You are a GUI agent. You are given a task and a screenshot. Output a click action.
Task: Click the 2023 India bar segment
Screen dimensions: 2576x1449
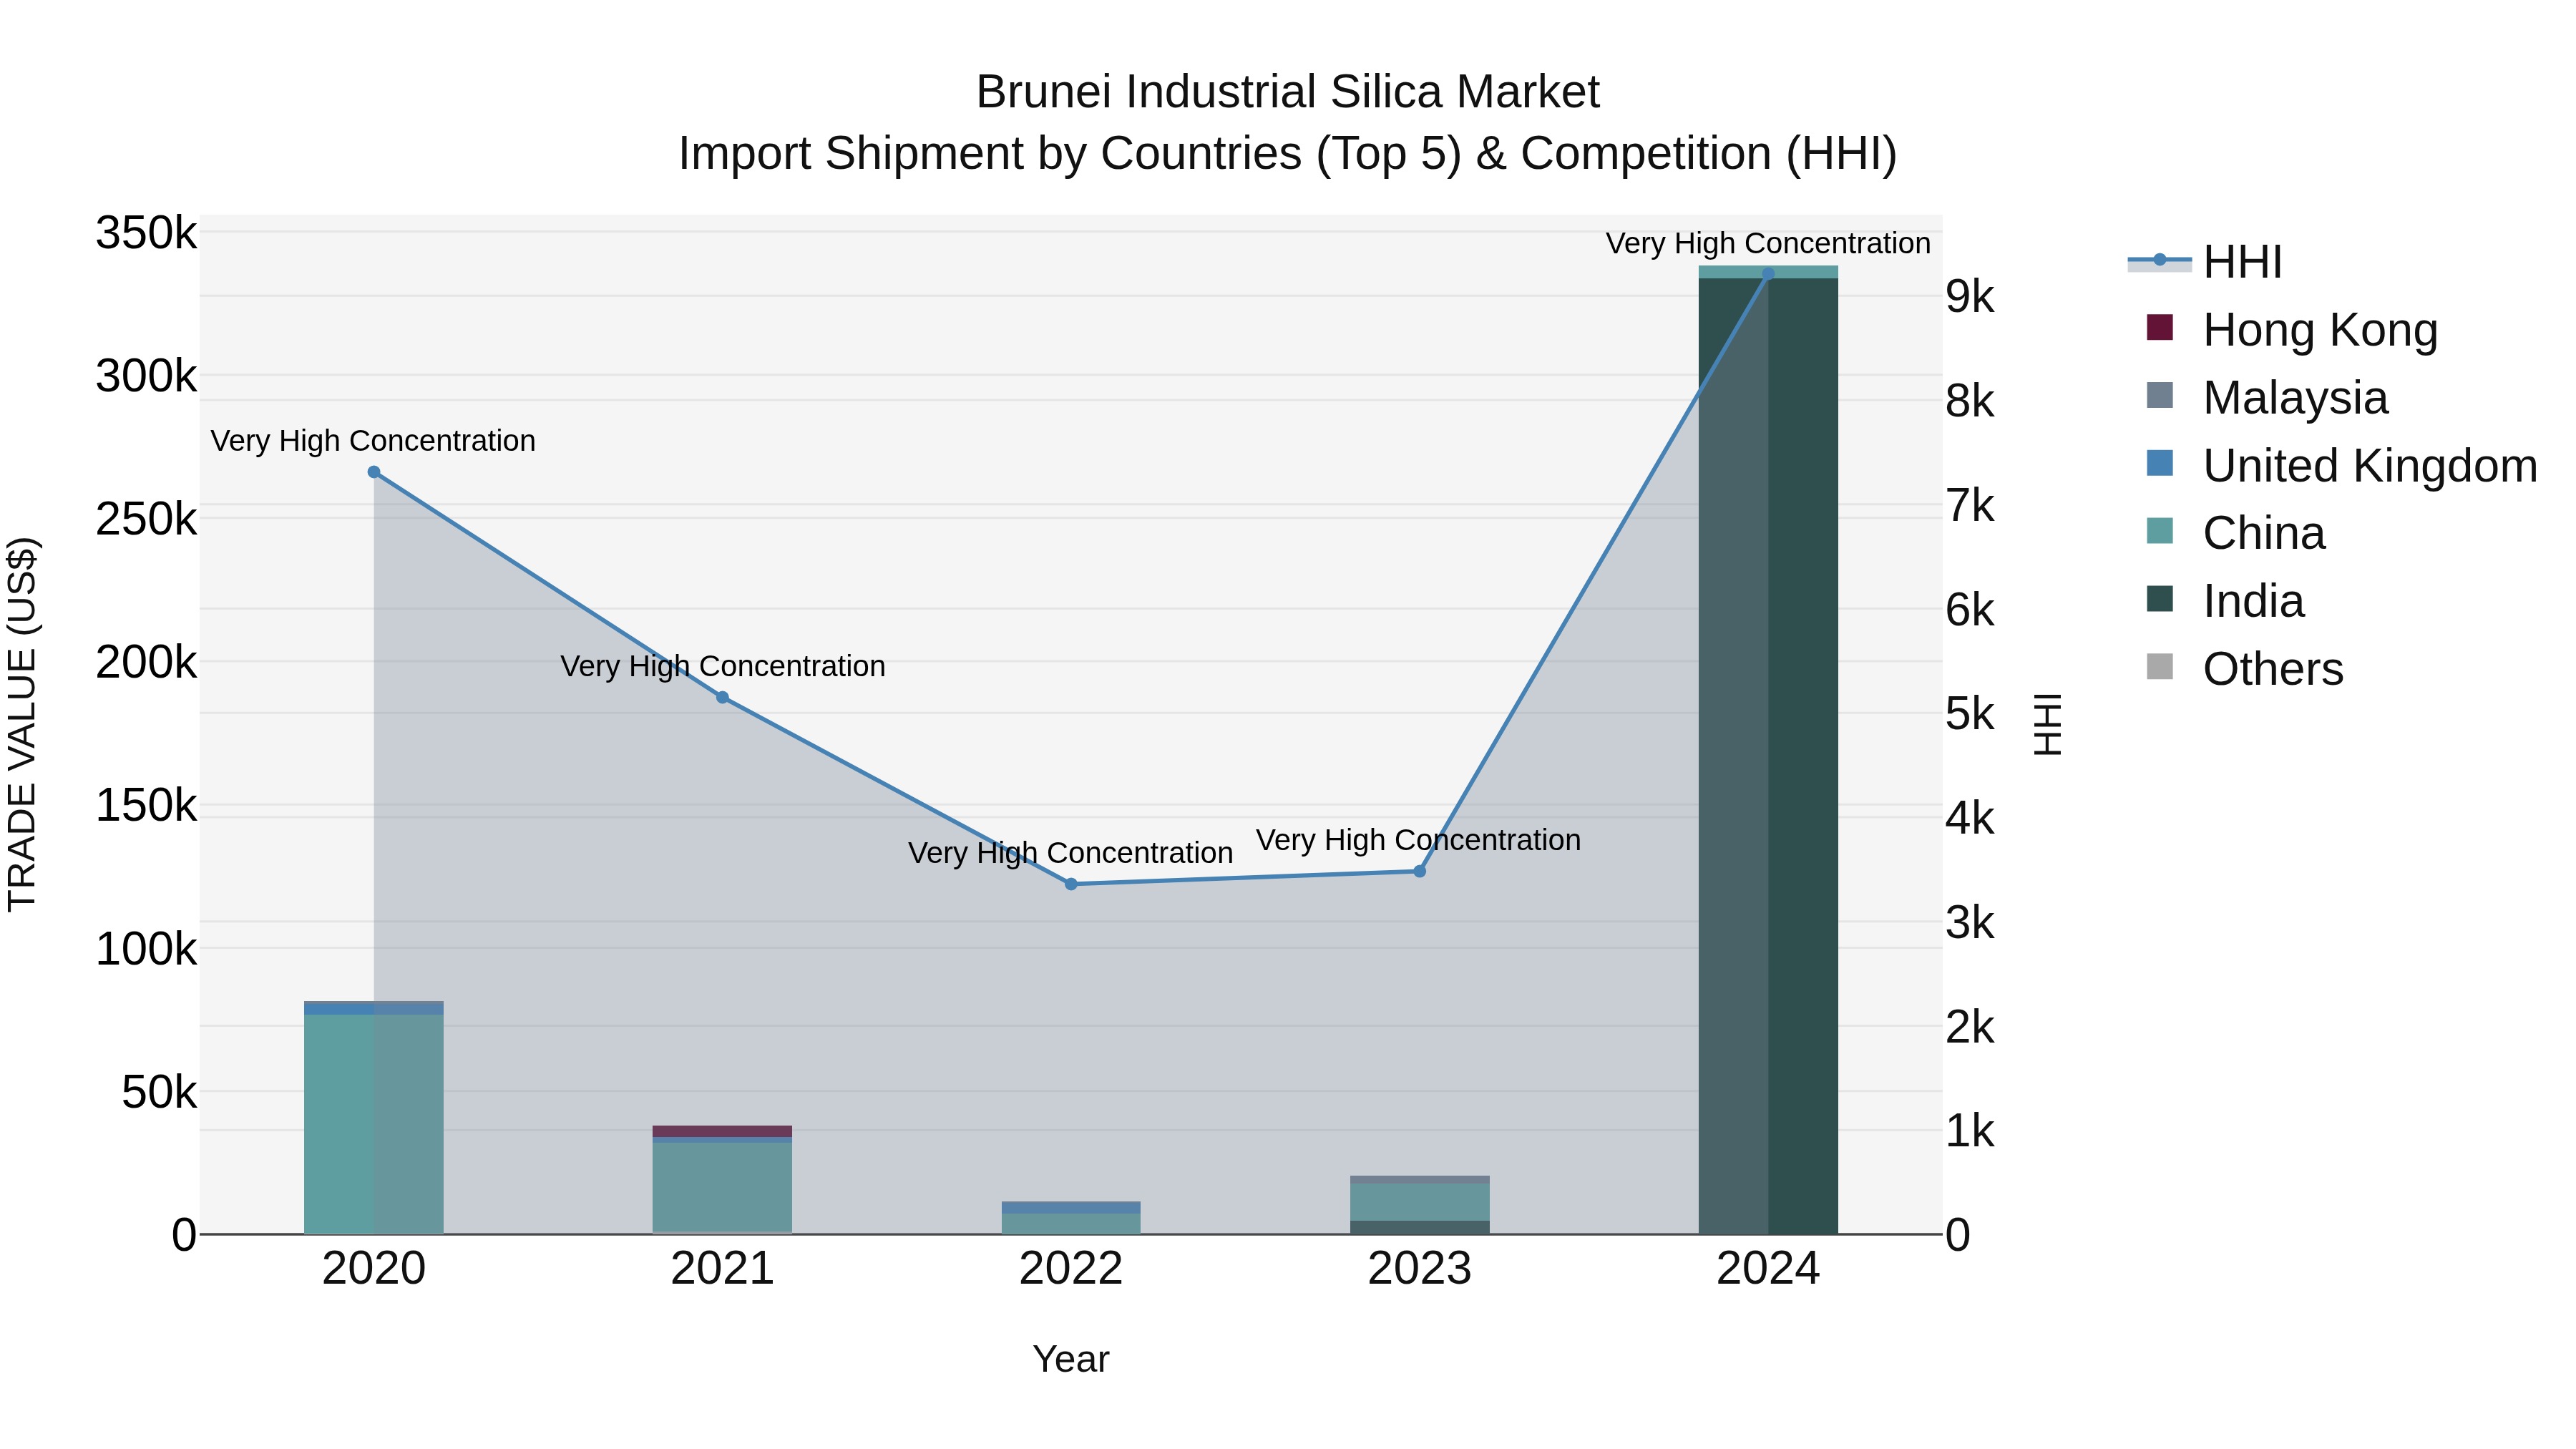click(x=1420, y=1227)
